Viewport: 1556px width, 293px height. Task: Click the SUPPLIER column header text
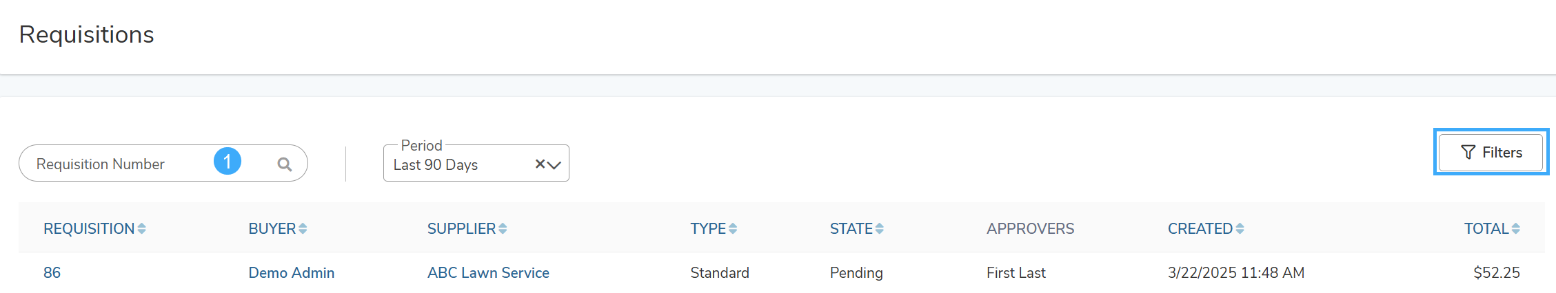(x=461, y=228)
